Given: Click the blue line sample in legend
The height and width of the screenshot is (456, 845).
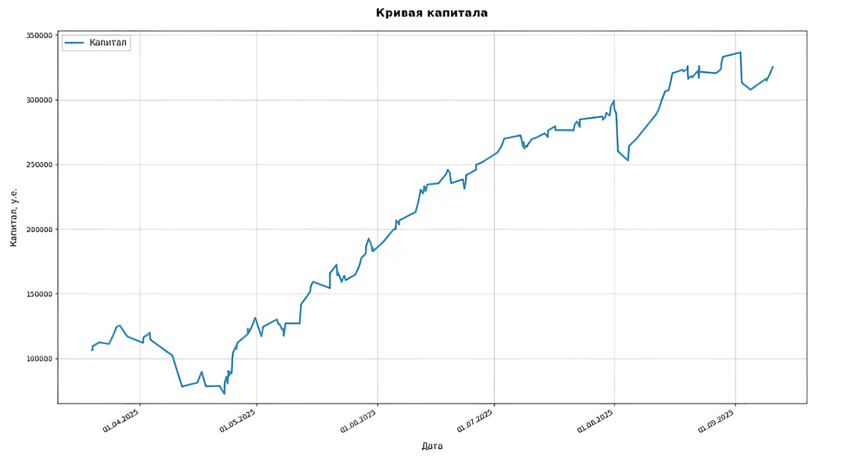Looking at the screenshot, I should coord(74,43).
